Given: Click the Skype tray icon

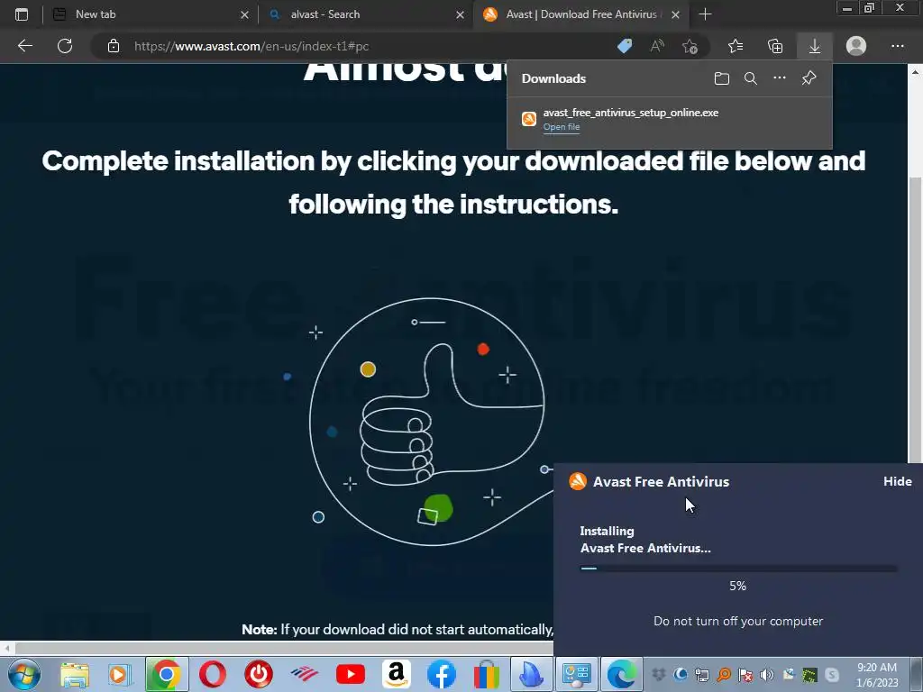Looking at the screenshot, I should click(x=832, y=674).
